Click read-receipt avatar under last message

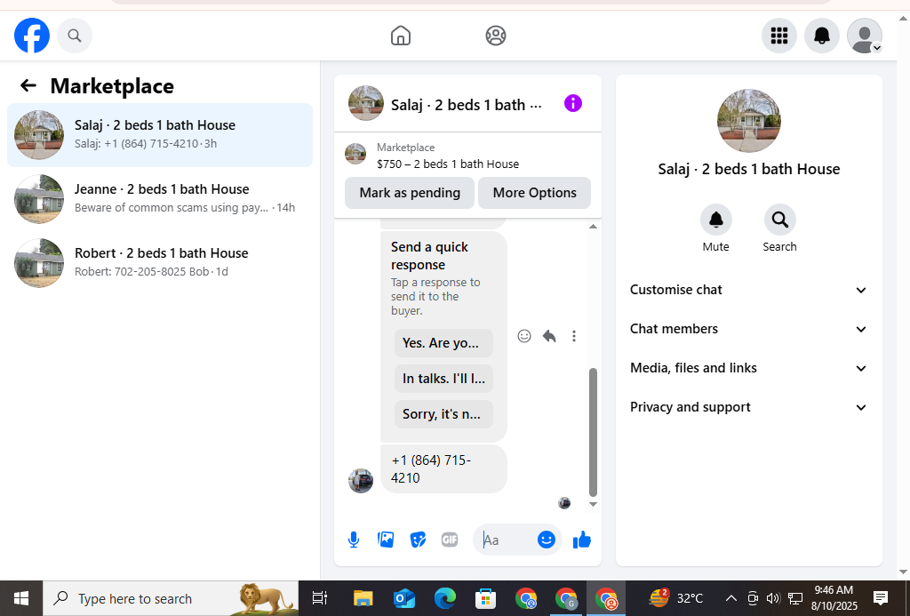coord(564,503)
